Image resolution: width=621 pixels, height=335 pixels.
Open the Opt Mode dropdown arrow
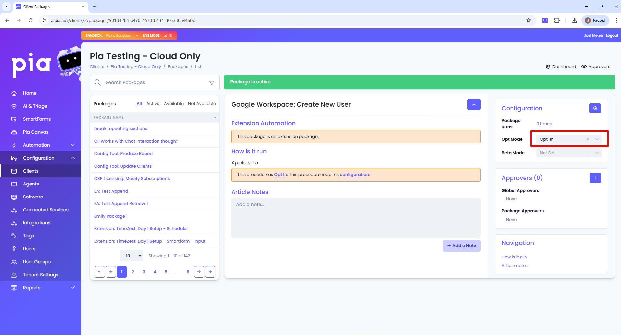[597, 139]
